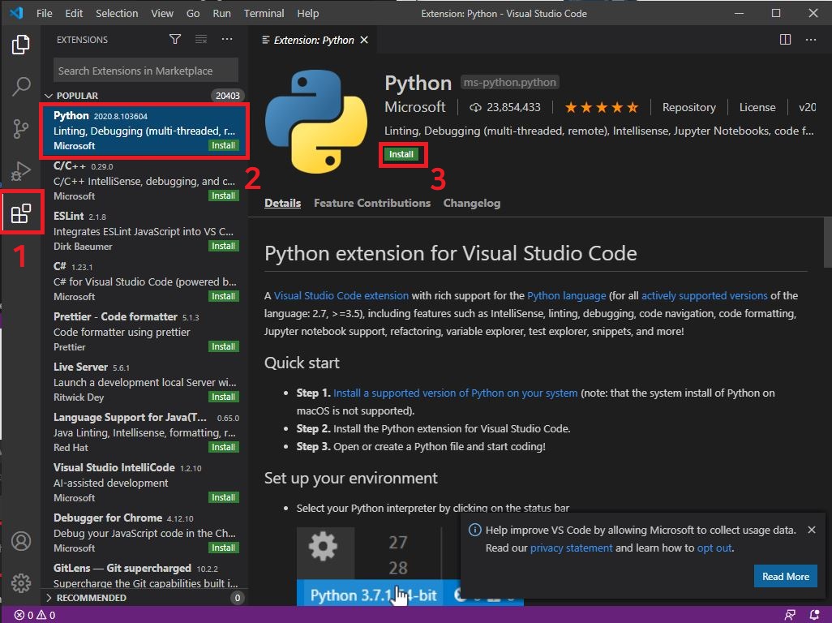Open the Selection menu
Screen dimensions: 832x623
tap(117, 13)
